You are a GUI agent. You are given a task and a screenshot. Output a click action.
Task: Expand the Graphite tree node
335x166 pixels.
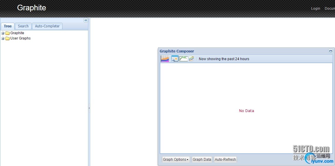coord(3,33)
